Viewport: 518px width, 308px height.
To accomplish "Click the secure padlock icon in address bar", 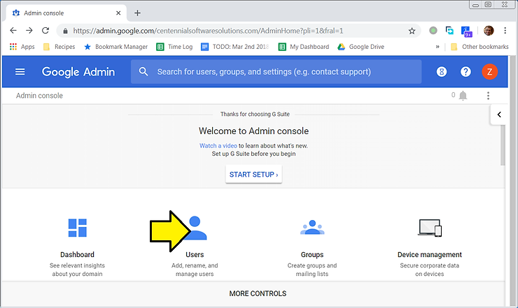I will tap(65, 31).
